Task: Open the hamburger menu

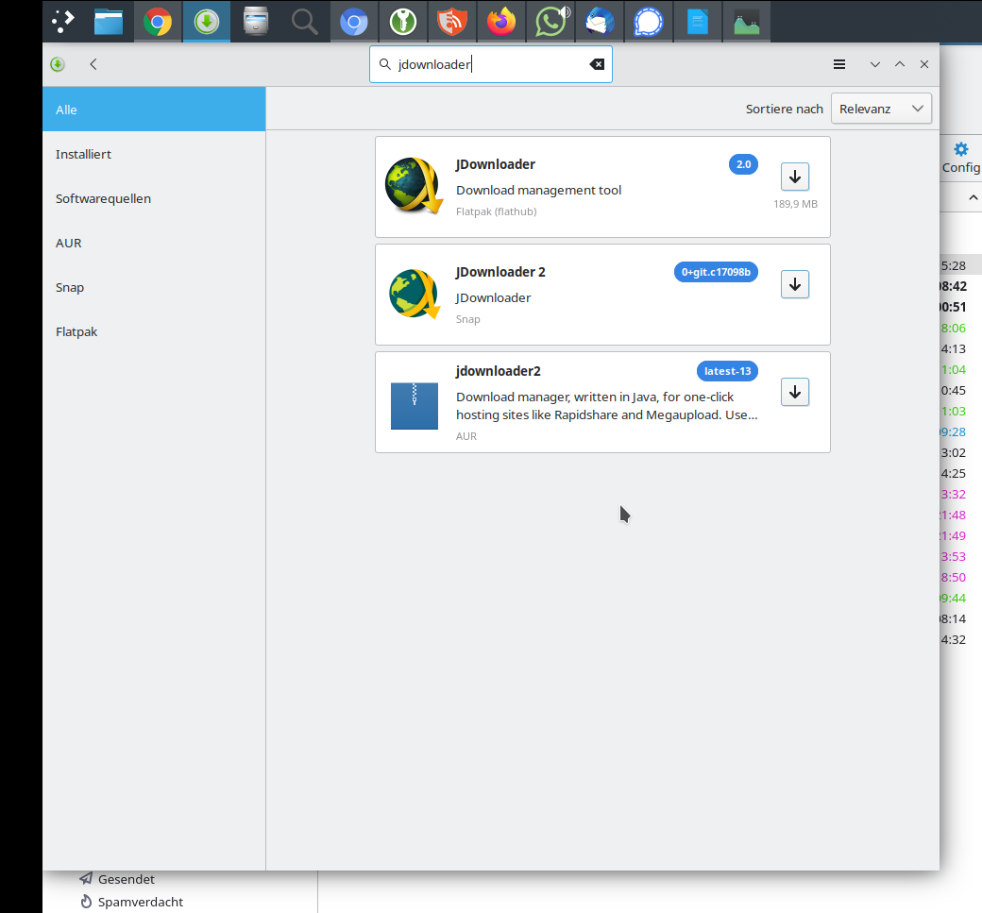Action: 838,64
